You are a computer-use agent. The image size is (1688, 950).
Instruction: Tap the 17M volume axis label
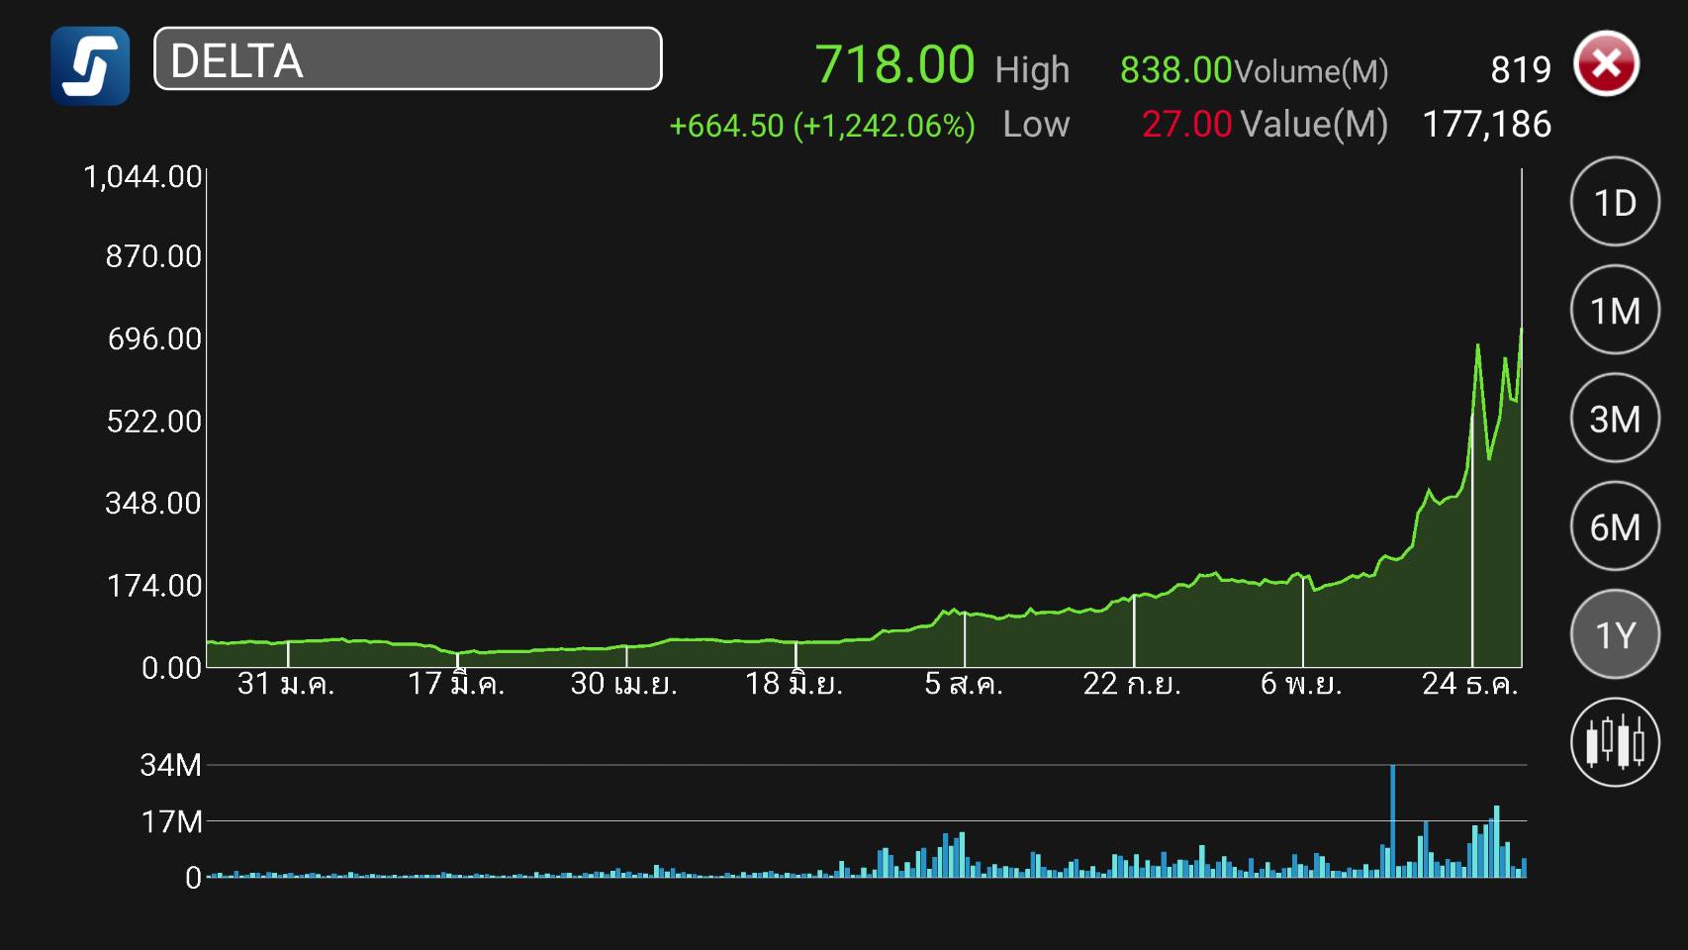point(172,821)
